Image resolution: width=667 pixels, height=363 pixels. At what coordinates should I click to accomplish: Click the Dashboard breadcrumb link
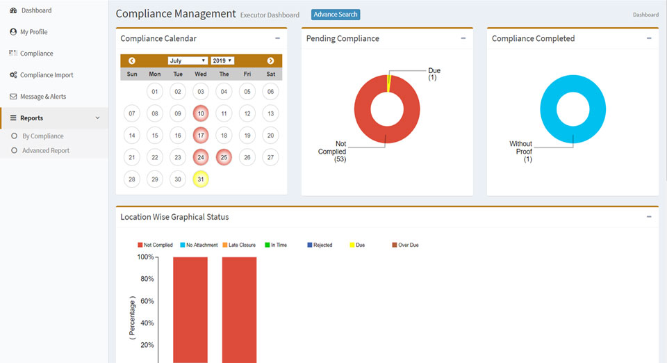(645, 15)
